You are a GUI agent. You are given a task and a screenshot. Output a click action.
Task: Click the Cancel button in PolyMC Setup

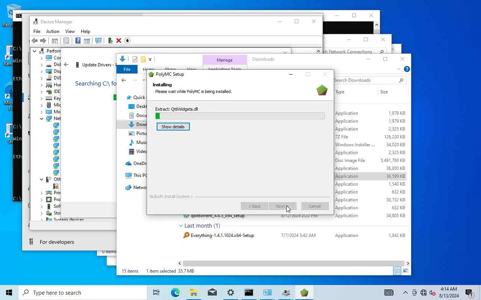tap(315, 206)
